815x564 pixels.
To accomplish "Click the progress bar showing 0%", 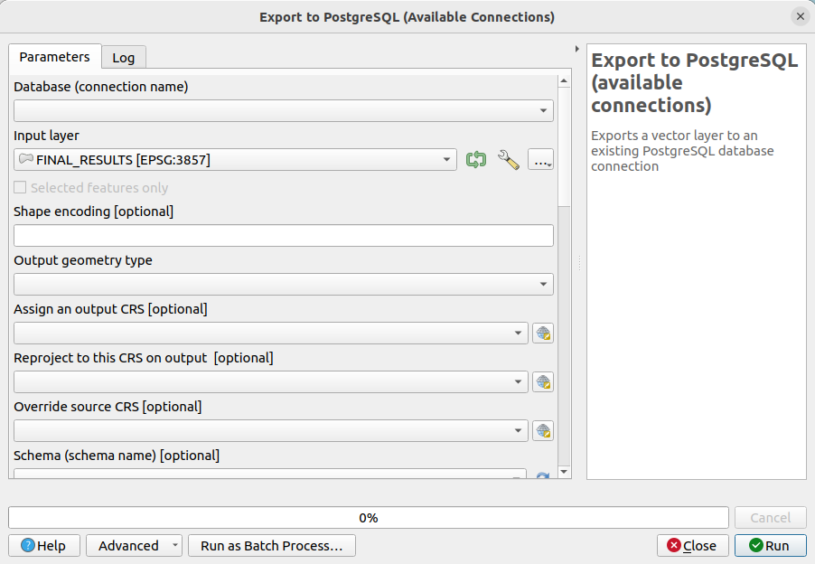I will tap(369, 517).
